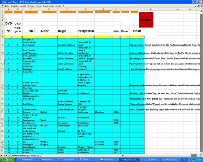The width and height of the screenshot is (203, 162).
Task: Click the previous-sheet tab scroll arrow
Action: click(4, 156)
